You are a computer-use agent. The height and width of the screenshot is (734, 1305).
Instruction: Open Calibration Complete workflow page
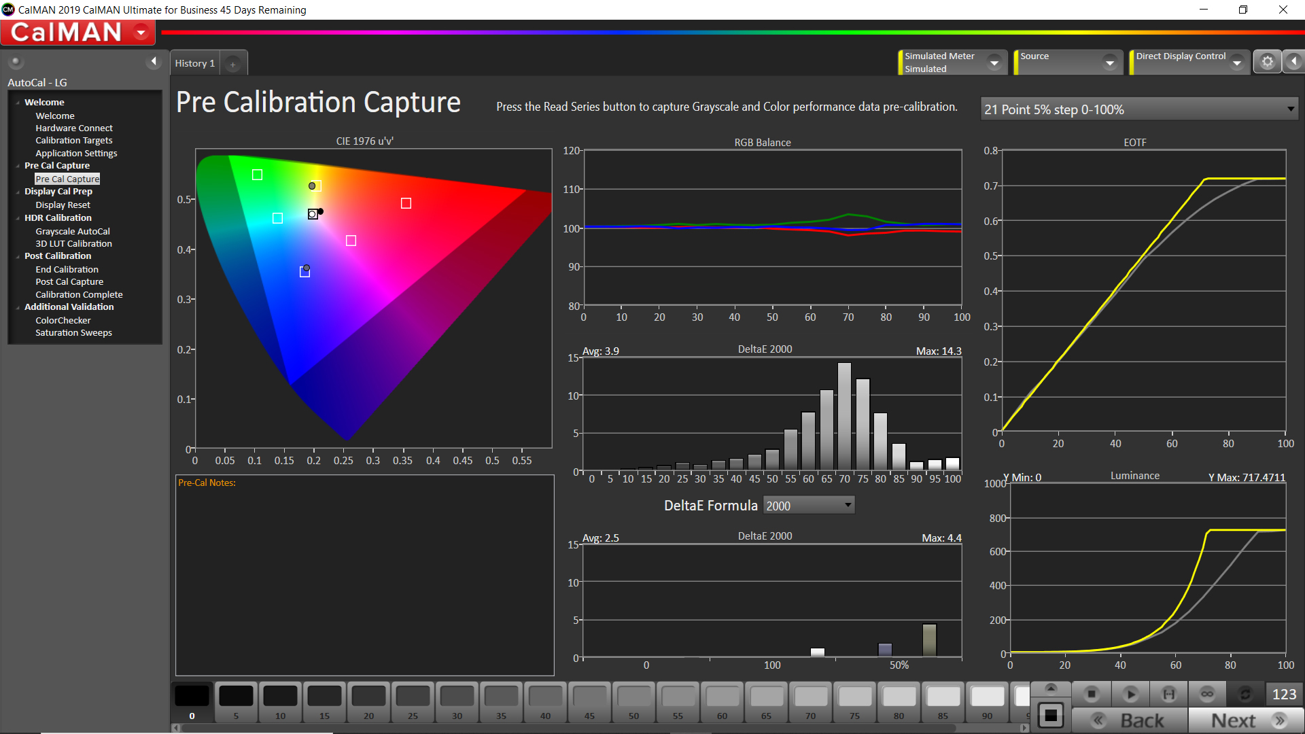coord(79,294)
